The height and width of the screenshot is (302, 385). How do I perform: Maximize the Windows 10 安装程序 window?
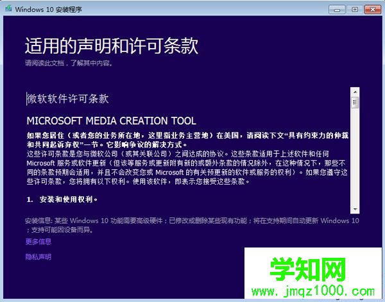click(355, 10)
